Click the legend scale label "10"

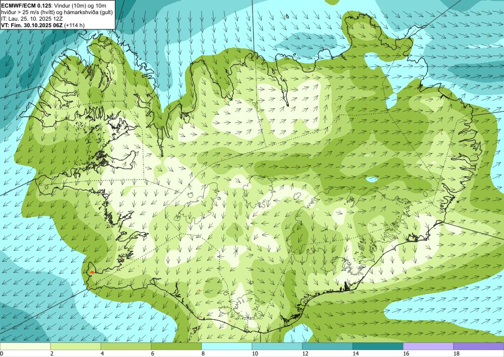click(255, 353)
